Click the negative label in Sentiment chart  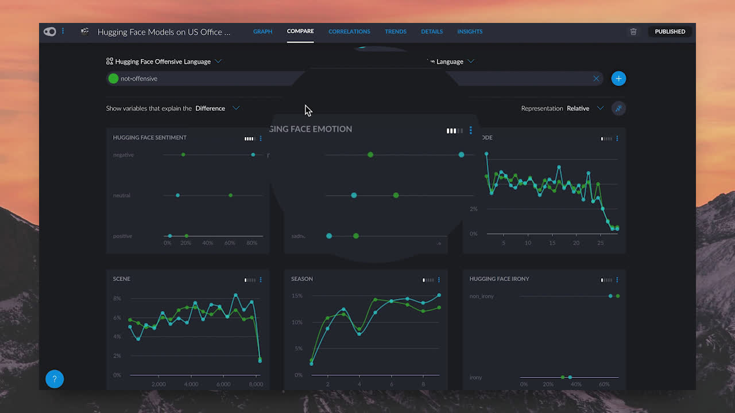pyautogui.click(x=123, y=155)
